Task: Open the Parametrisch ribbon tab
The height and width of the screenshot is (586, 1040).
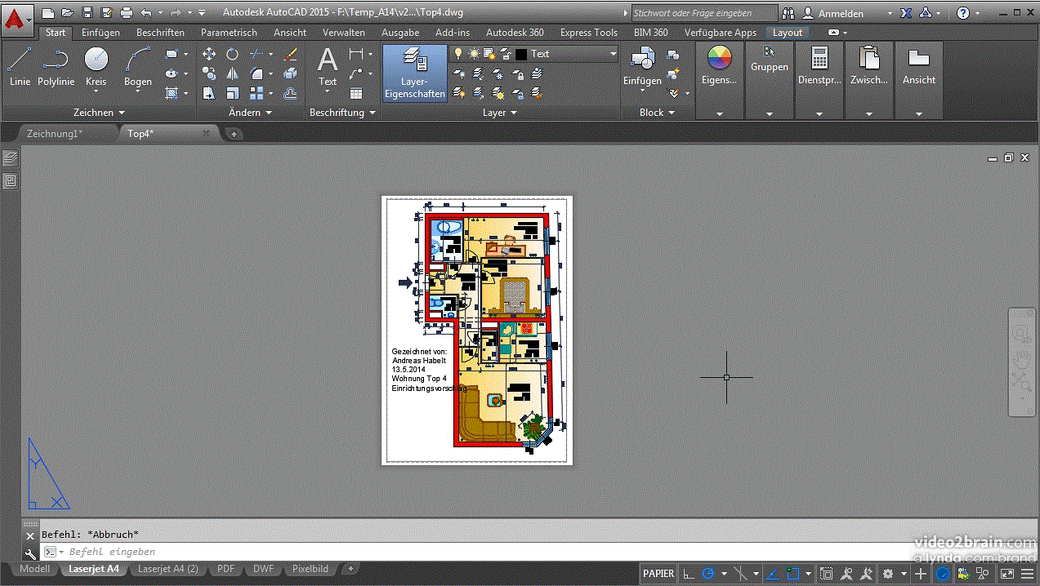Action: [x=229, y=33]
